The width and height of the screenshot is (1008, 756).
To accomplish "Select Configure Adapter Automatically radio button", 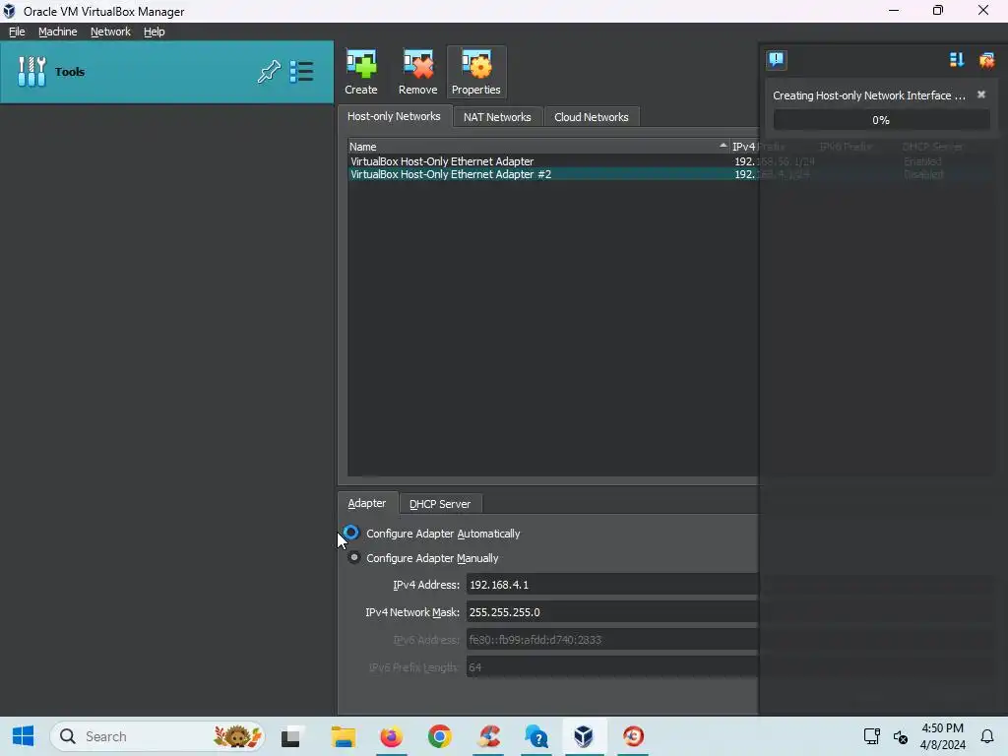I will click(x=351, y=533).
